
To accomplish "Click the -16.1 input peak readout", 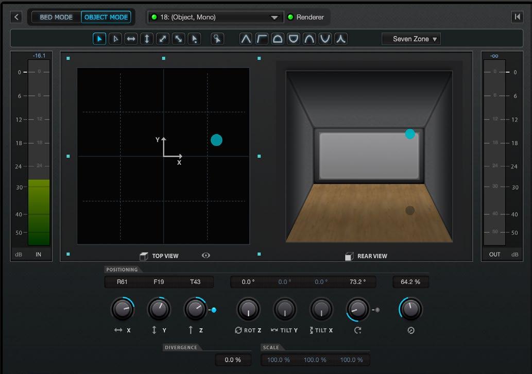I will [x=39, y=56].
